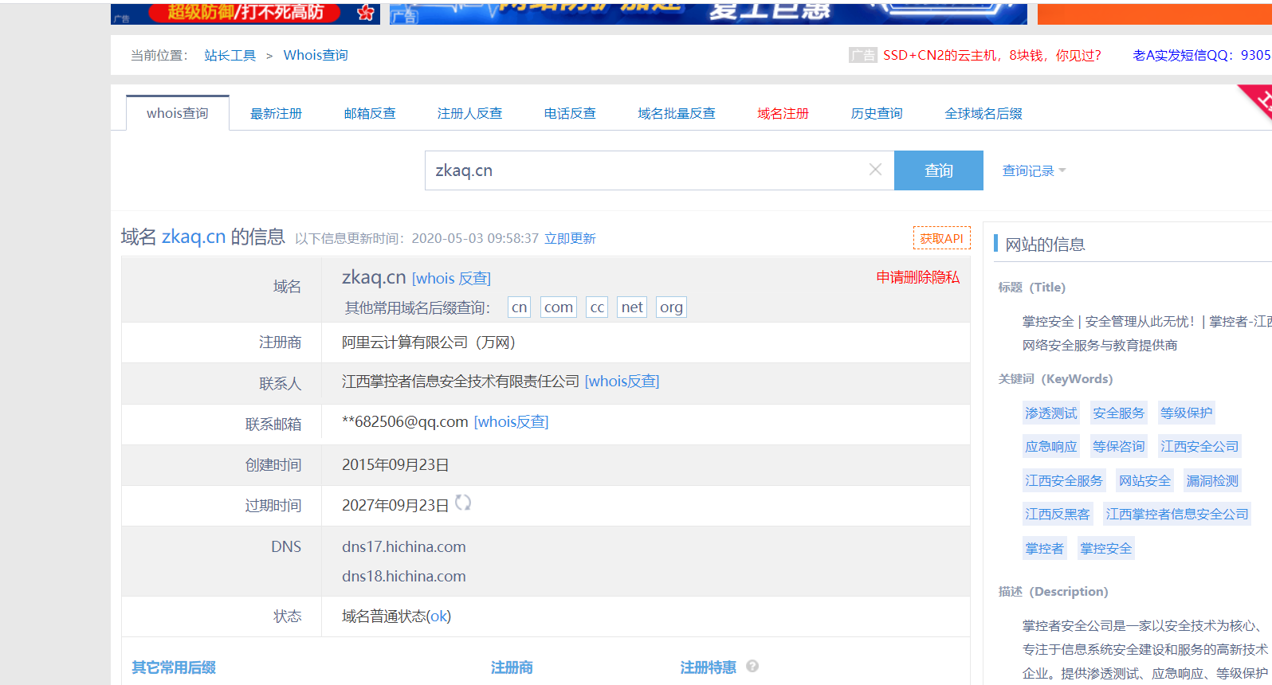Click the 漏洞检测 keyword tag
1272x685 pixels.
point(1212,480)
